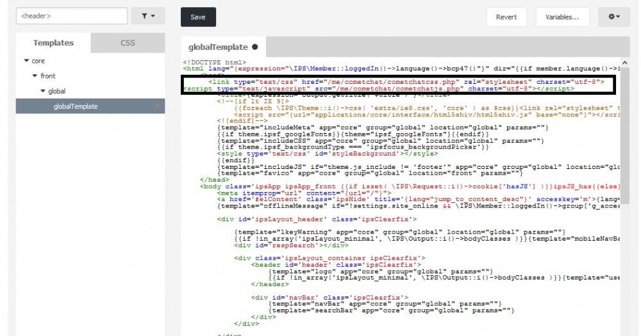Select the Templates tab
Screen dimensions: 641x336
coord(53,43)
